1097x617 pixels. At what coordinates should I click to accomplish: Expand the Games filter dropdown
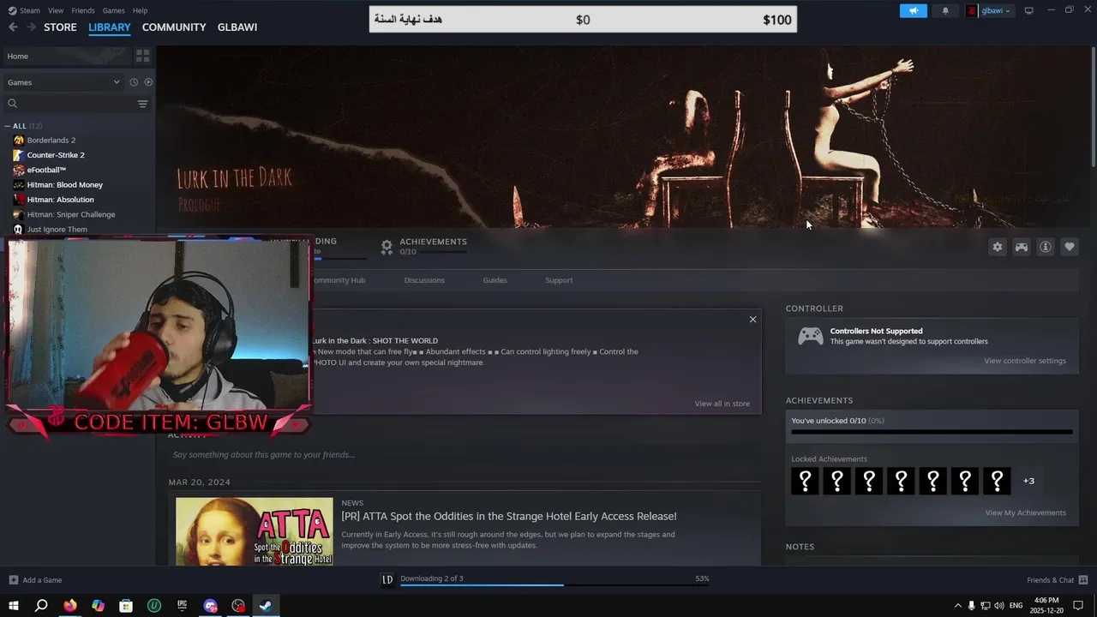[x=64, y=82]
